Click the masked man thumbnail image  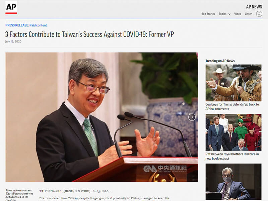233,182
